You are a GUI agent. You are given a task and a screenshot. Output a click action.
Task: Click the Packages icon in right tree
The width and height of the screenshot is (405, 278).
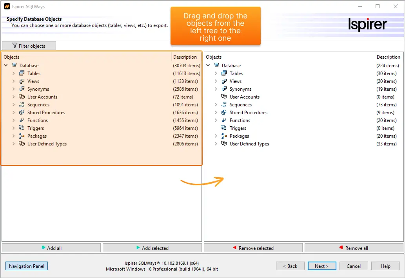point(224,136)
